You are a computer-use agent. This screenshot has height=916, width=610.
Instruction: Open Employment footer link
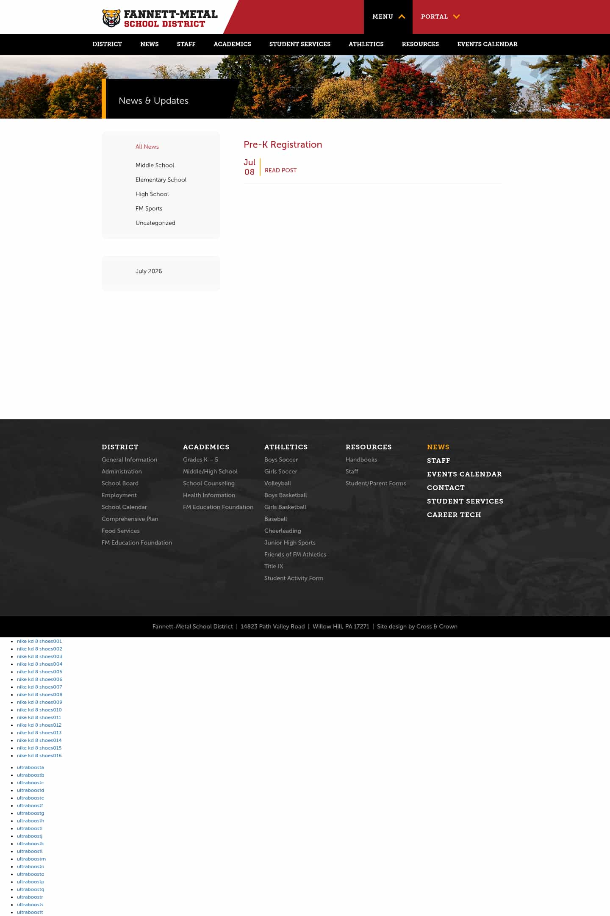[x=119, y=495]
